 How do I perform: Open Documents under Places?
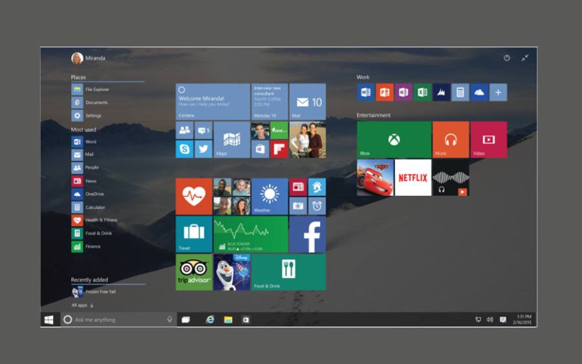(x=90, y=102)
